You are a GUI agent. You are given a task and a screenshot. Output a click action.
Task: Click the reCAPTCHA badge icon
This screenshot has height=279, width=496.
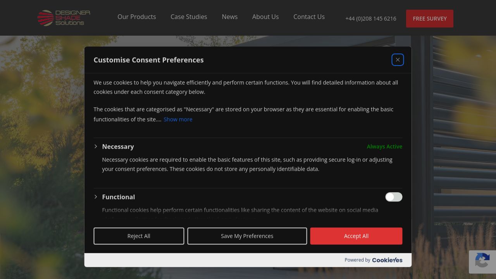coord(482,262)
